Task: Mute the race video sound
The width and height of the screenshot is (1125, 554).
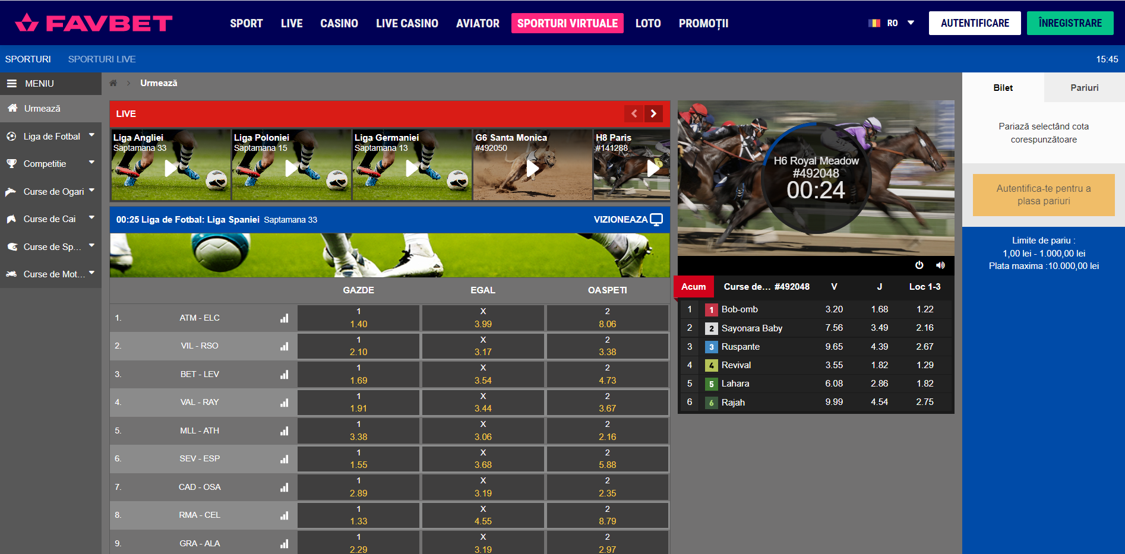Action: point(940,265)
